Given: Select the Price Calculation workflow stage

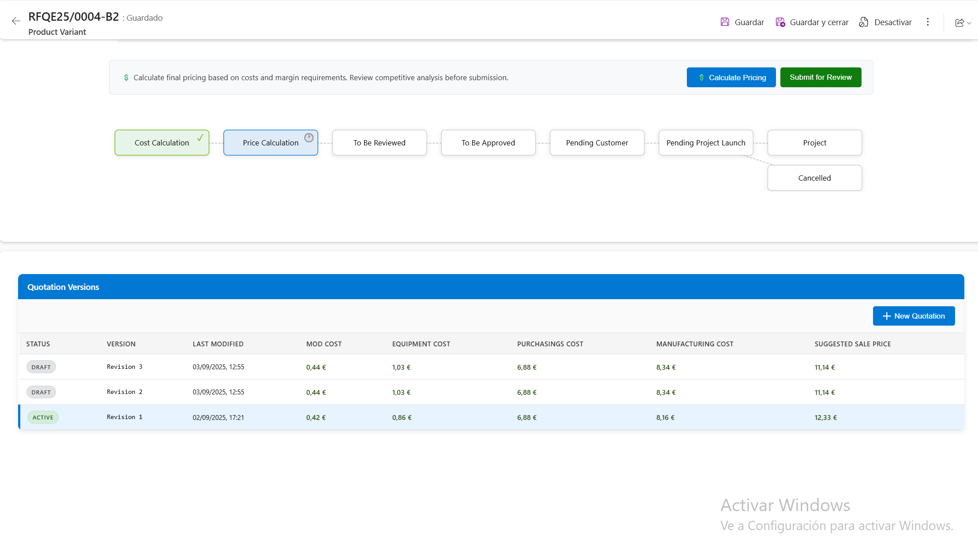Looking at the screenshot, I should (270, 142).
